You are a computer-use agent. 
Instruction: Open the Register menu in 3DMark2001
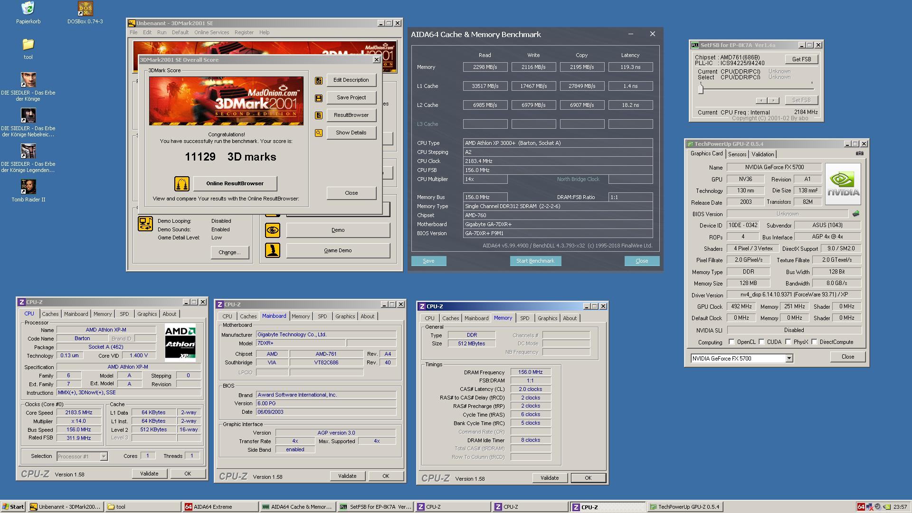[x=244, y=32]
